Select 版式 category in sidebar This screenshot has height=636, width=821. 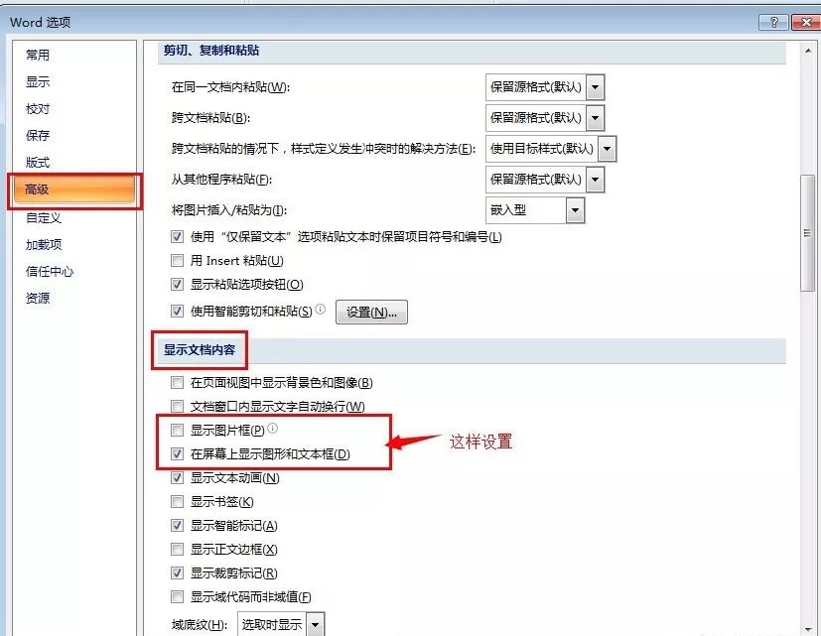click(x=38, y=163)
